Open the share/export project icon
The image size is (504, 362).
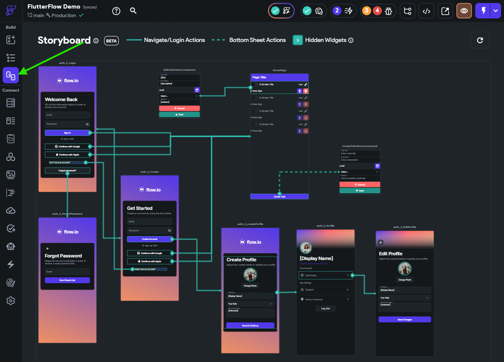pos(445,11)
